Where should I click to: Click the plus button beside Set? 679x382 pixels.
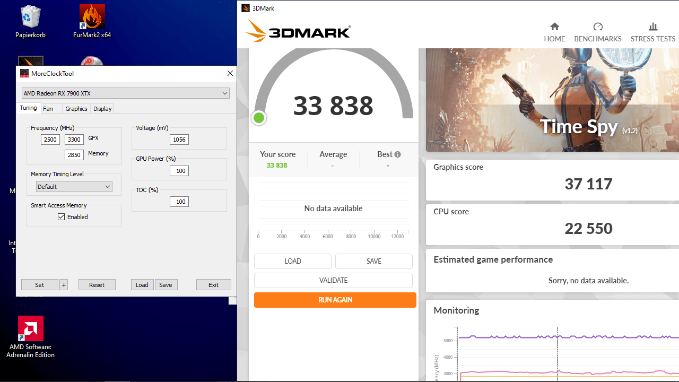64,285
